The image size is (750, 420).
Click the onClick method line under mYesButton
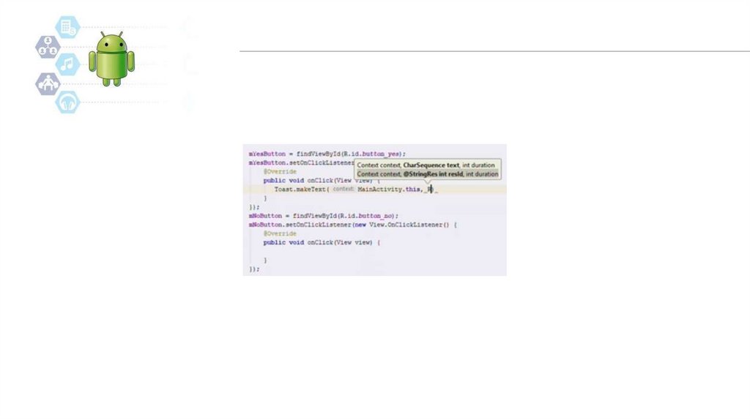click(322, 181)
